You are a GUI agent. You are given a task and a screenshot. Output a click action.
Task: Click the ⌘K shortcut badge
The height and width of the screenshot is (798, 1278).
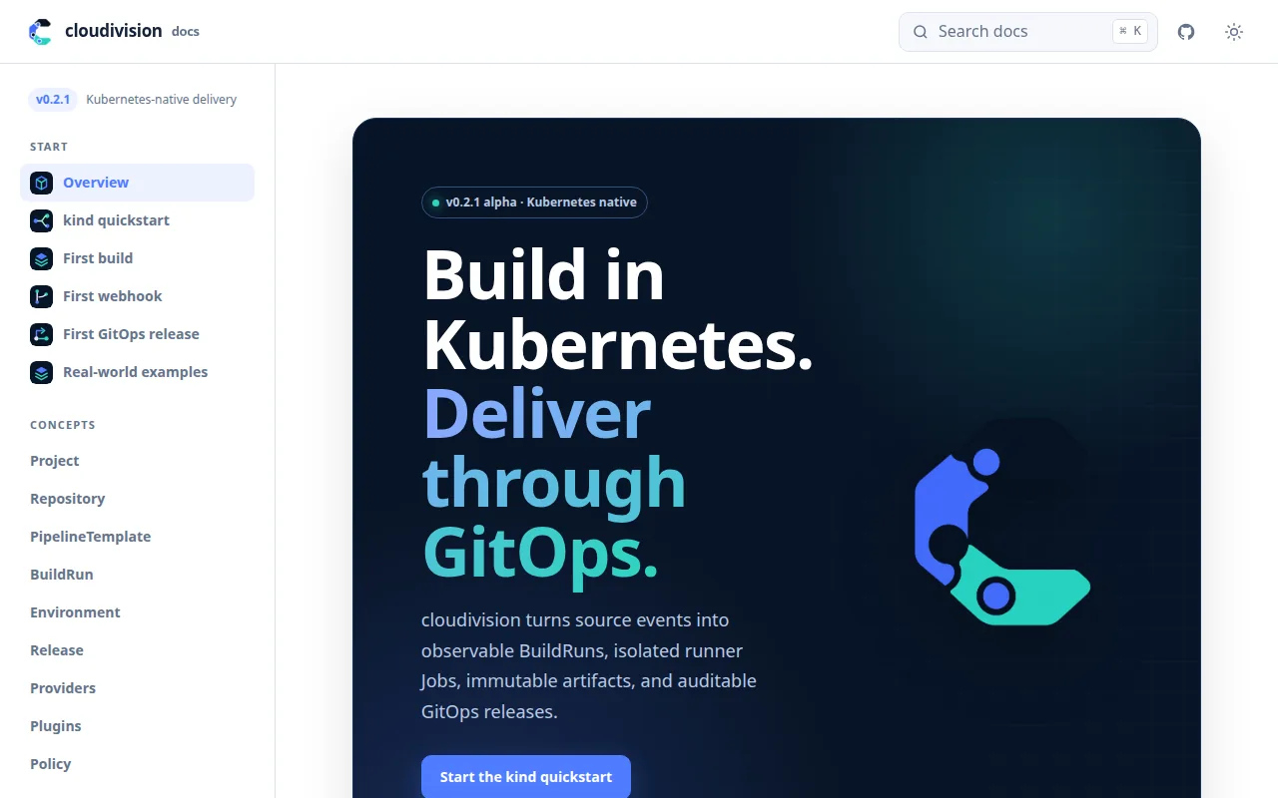click(x=1130, y=32)
